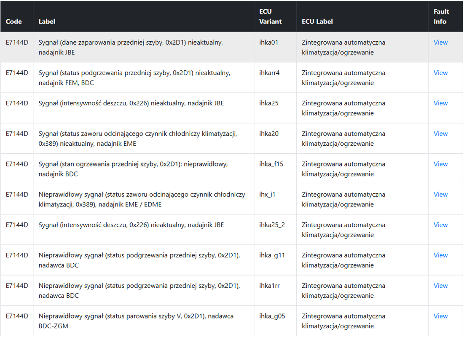Click the Fault Info column header
The width and height of the screenshot is (464, 337).
[441, 16]
